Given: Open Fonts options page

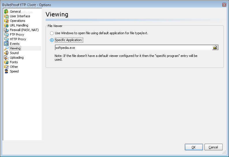Looking at the screenshot, I should click(x=14, y=62).
